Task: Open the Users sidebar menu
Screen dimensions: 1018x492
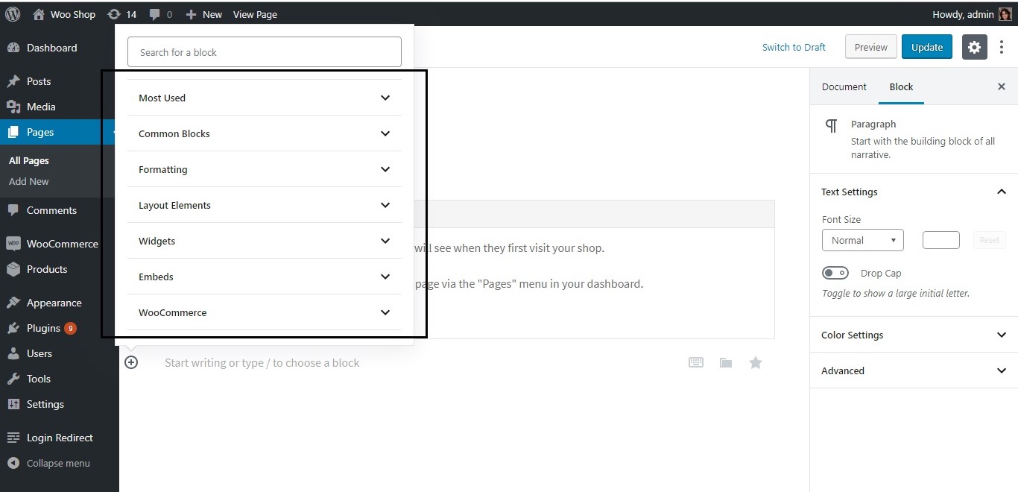Action: coord(39,353)
